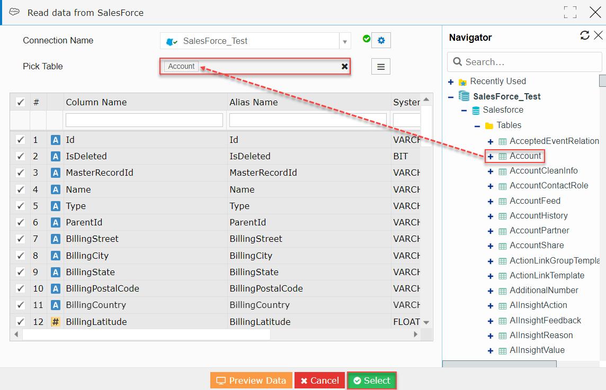Collapse the Salesforce schema node
606x390 pixels.
(464, 111)
